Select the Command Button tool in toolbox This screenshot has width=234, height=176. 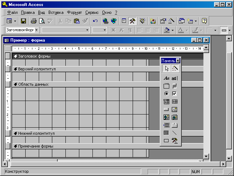pyautogui.click(x=166, y=110)
